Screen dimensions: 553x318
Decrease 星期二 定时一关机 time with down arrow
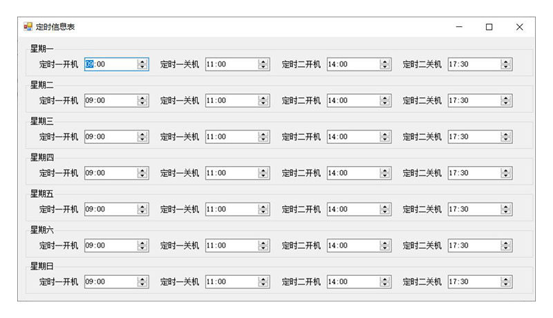263,103
